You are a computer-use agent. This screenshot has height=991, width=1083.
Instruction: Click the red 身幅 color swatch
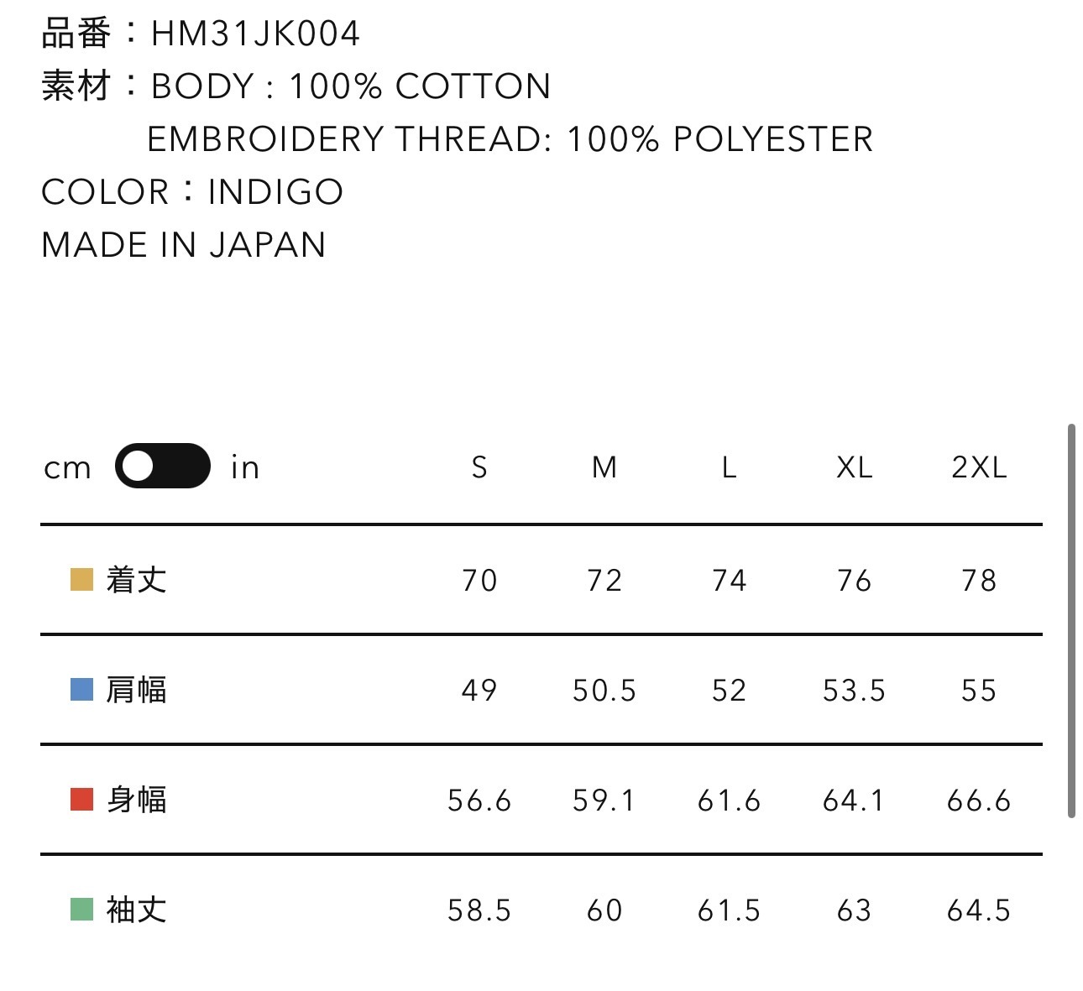coord(81,800)
